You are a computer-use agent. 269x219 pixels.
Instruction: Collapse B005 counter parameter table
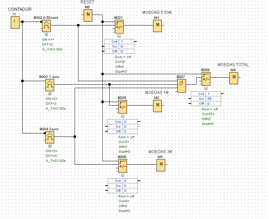point(123,116)
